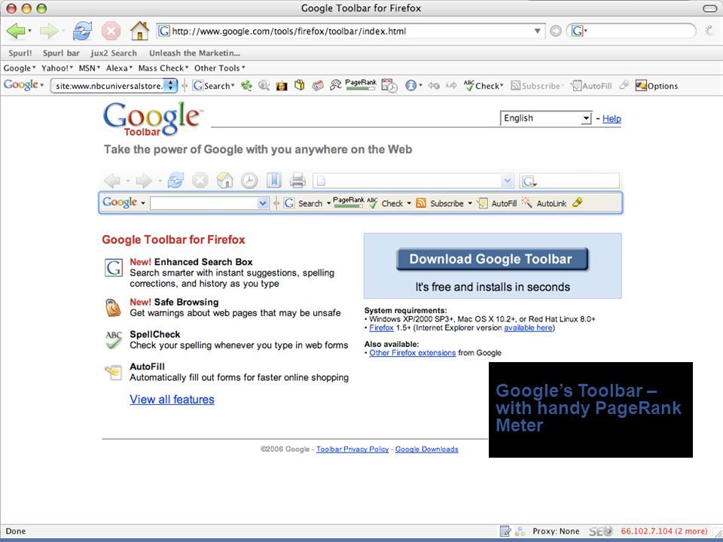Screen dimensions: 723x542
Task: Open the Yahoo! menu
Action: (57, 69)
